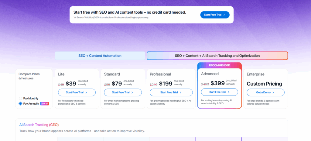311x141 pixels.
Task: Click chevron icon on Advanced trial button
Action: 229,92
